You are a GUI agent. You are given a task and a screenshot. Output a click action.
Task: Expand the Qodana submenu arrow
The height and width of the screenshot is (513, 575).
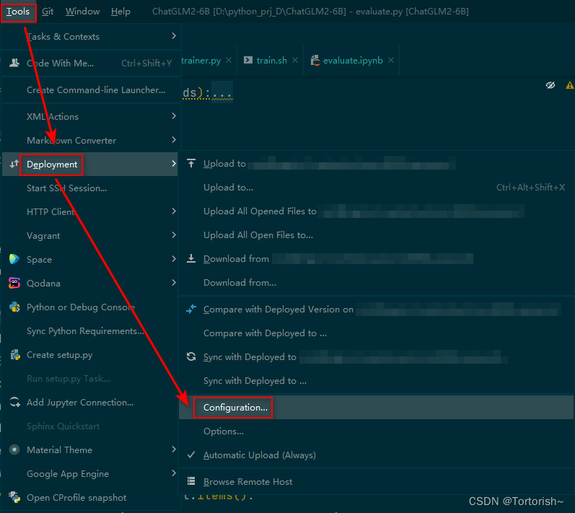point(173,283)
